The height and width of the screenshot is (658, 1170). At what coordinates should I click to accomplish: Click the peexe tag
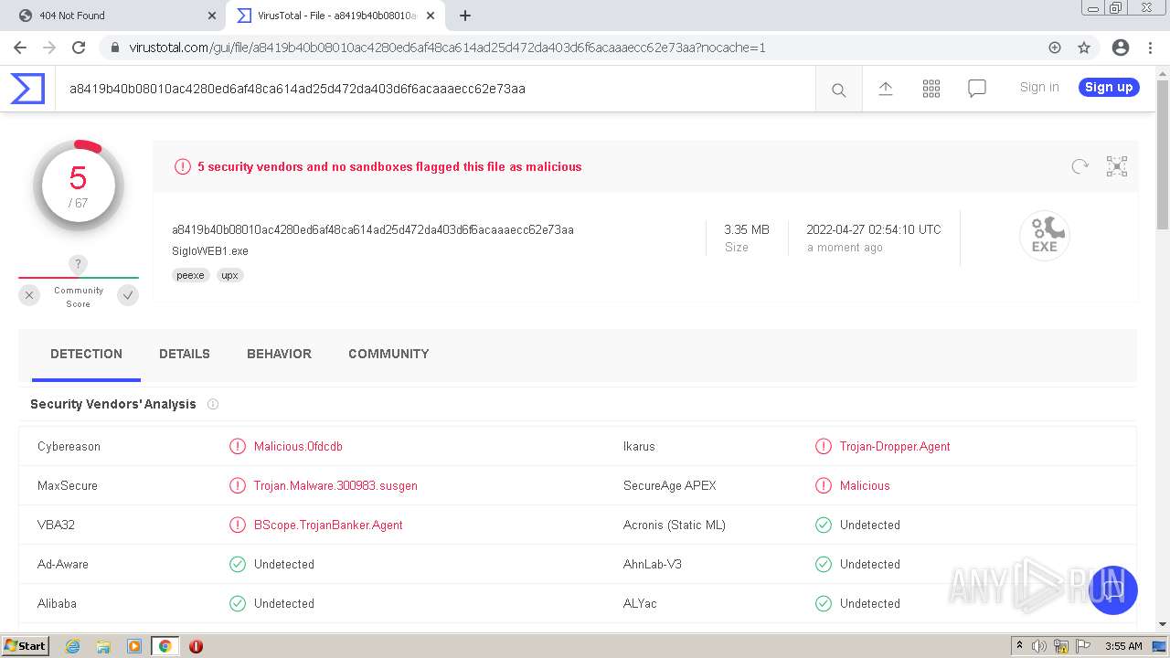(x=190, y=275)
